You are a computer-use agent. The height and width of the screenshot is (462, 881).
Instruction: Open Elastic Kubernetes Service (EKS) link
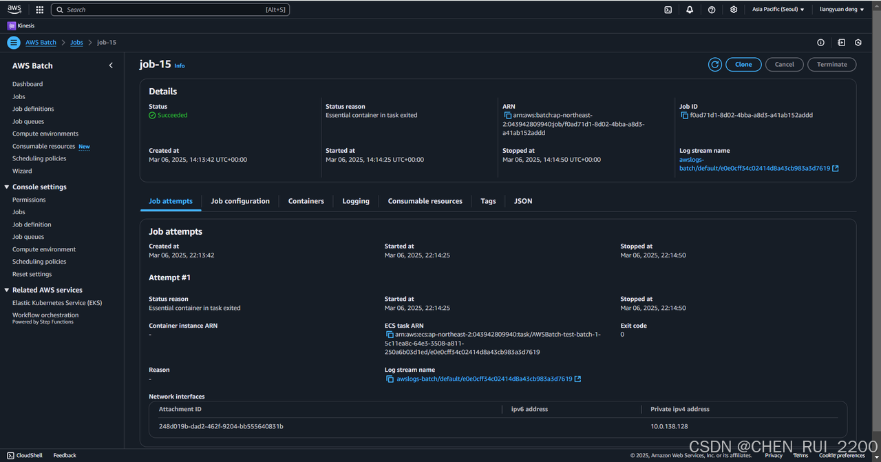click(x=57, y=303)
